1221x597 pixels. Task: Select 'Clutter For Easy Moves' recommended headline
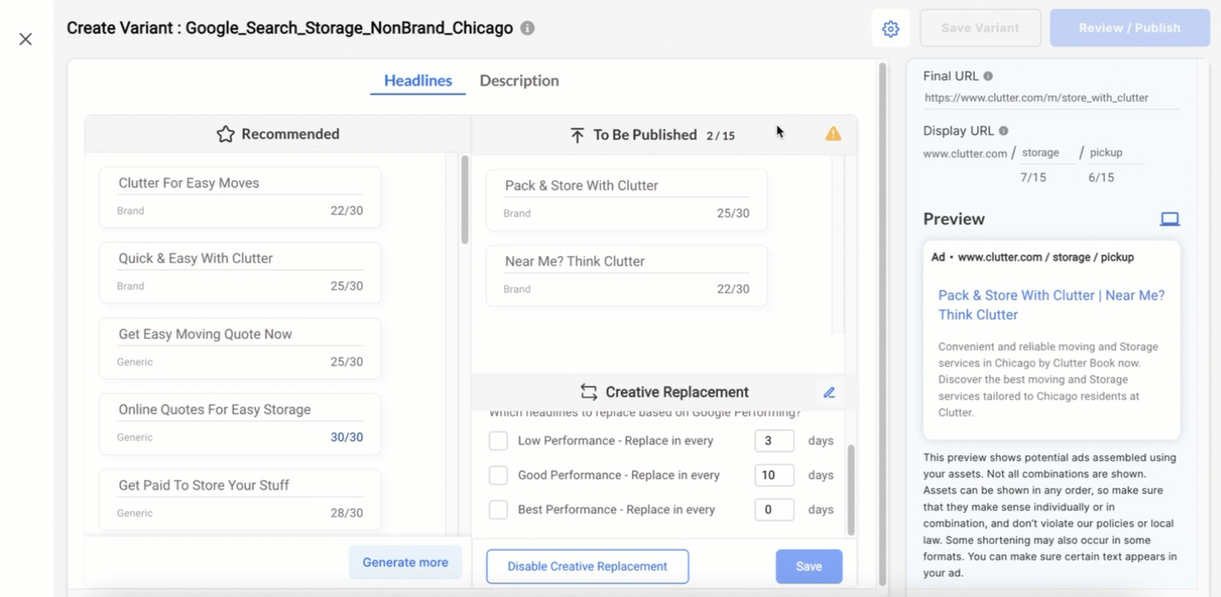240,197
